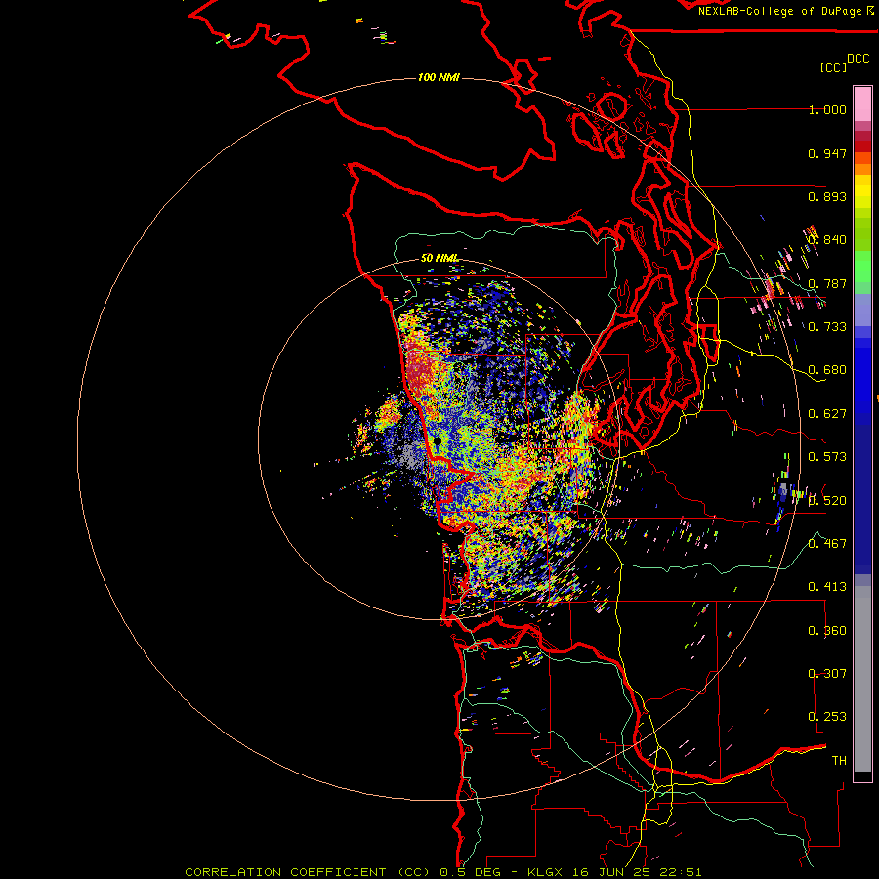Click the 1.000 scale value

[x=827, y=109]
